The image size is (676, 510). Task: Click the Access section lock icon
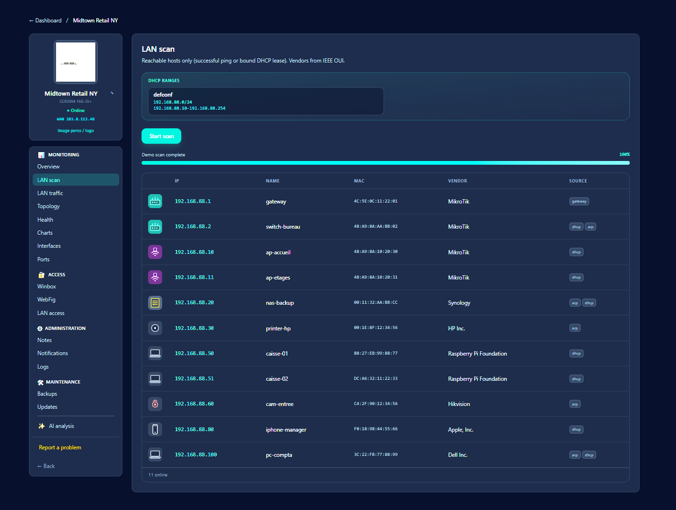coord(41,275)
